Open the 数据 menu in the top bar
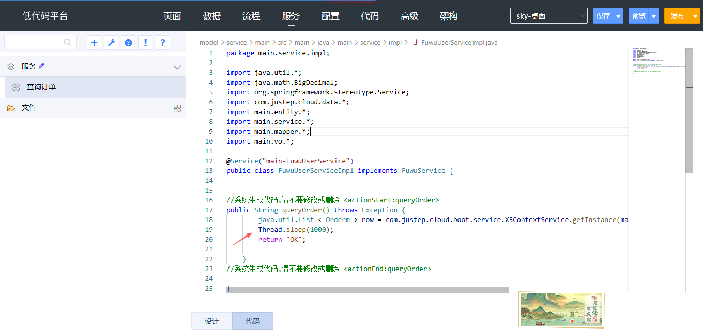The width and height of the screenshot is (703, 331). tap(212, 16)
